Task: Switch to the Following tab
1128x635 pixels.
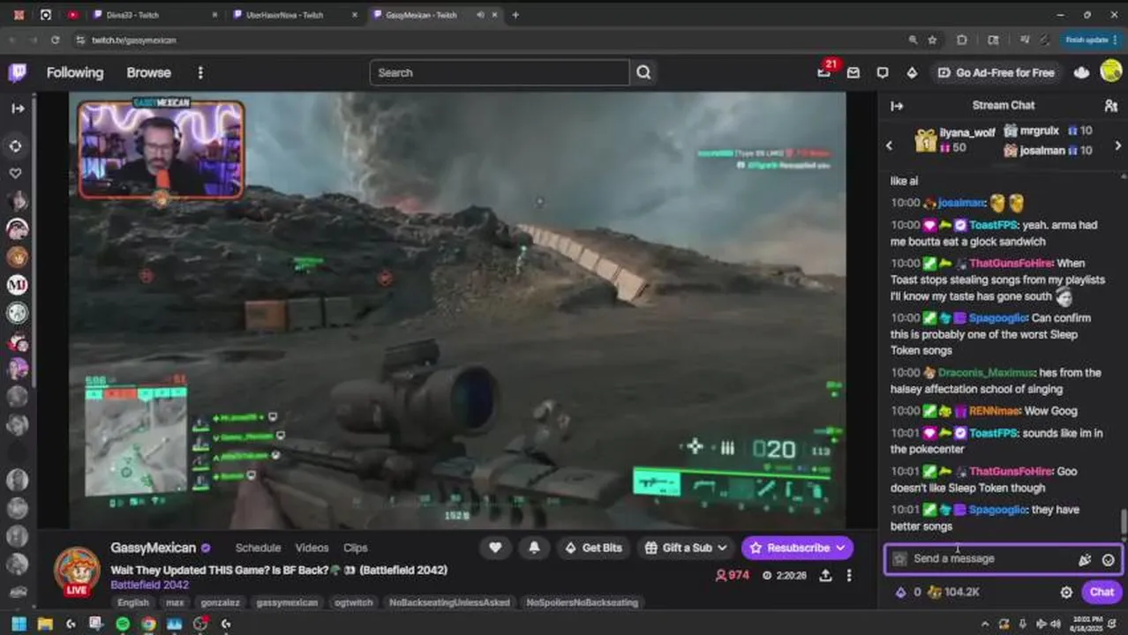Action: tap(75, 72)
